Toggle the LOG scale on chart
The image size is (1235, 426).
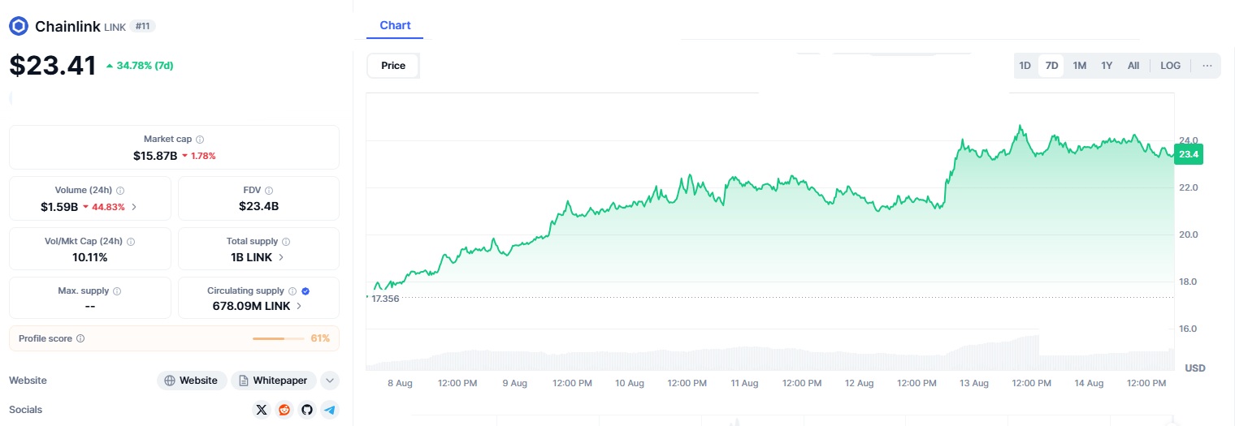[1170, 66]
